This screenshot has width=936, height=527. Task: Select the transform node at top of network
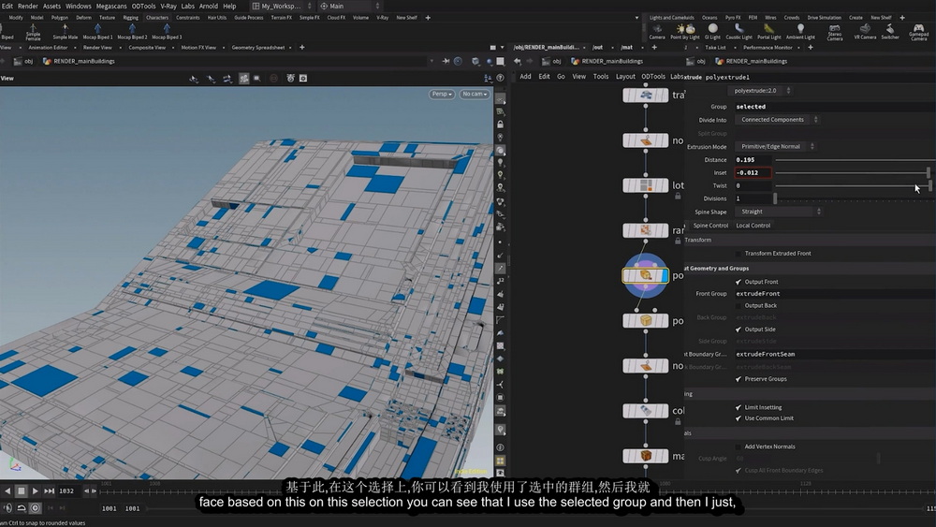click(x=645, y=95)
